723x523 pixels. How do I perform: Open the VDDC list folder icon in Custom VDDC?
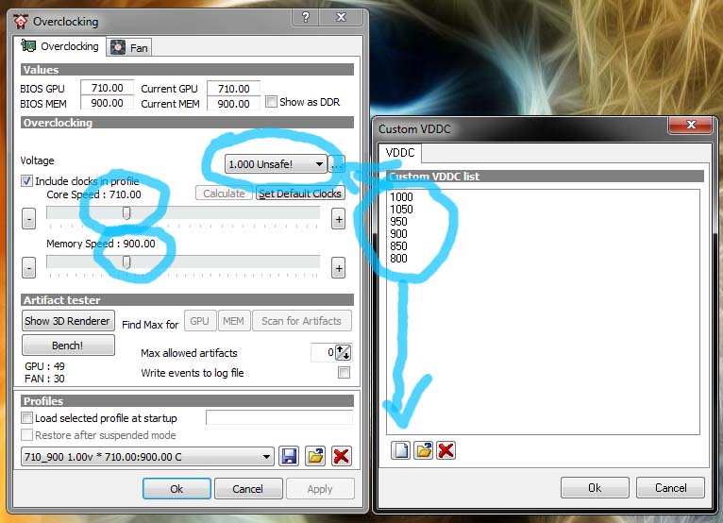(423, 450)
